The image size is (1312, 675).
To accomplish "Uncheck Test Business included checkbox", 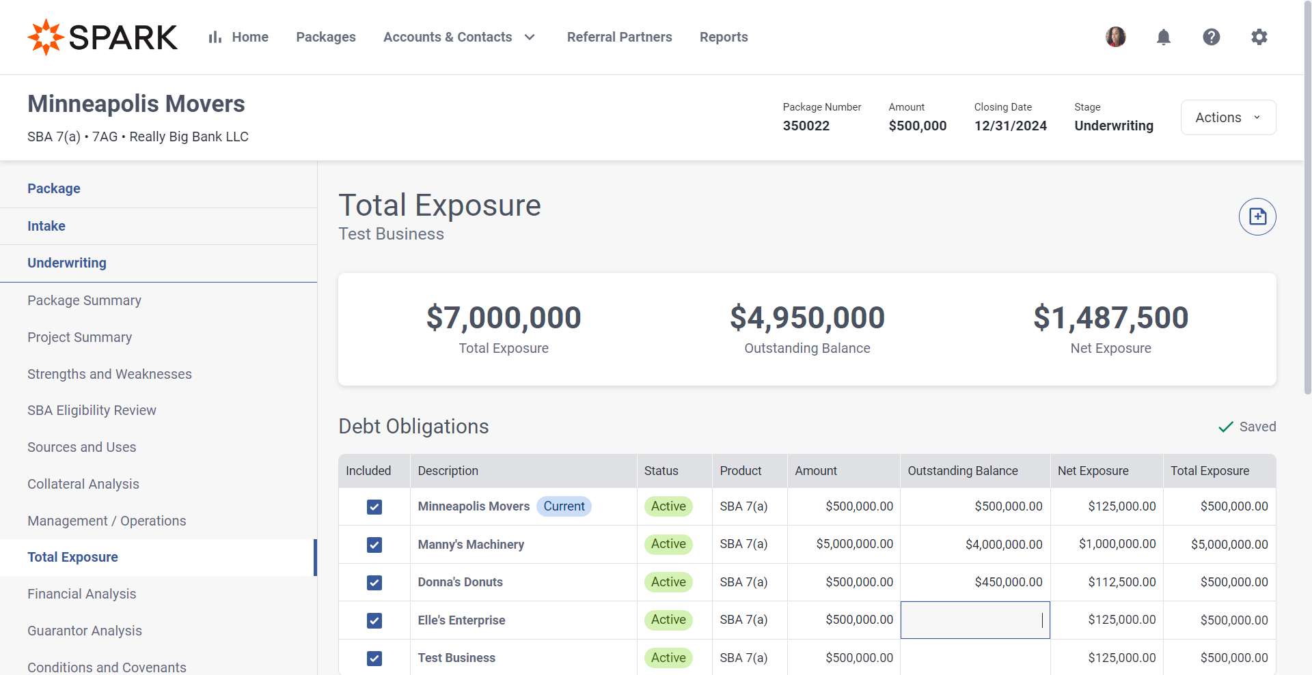I will tap(374, 658).
